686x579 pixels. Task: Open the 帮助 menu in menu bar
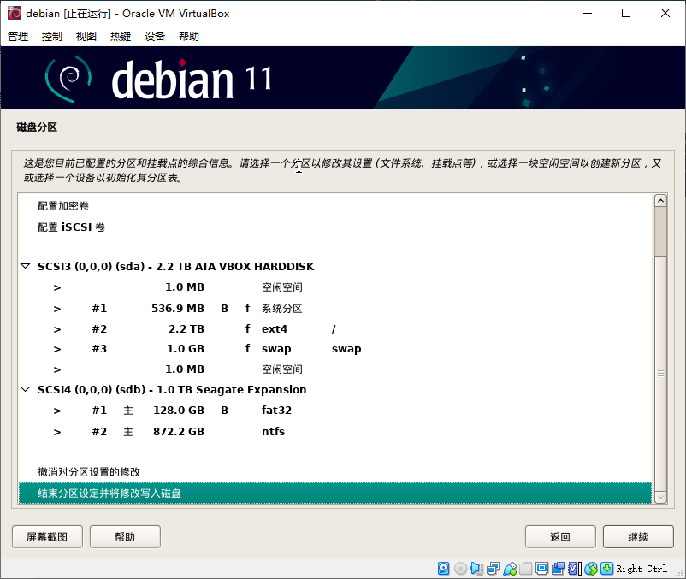tap(189, 36)
